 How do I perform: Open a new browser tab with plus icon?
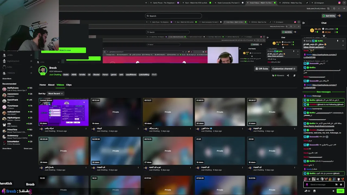tap(146, 3)
